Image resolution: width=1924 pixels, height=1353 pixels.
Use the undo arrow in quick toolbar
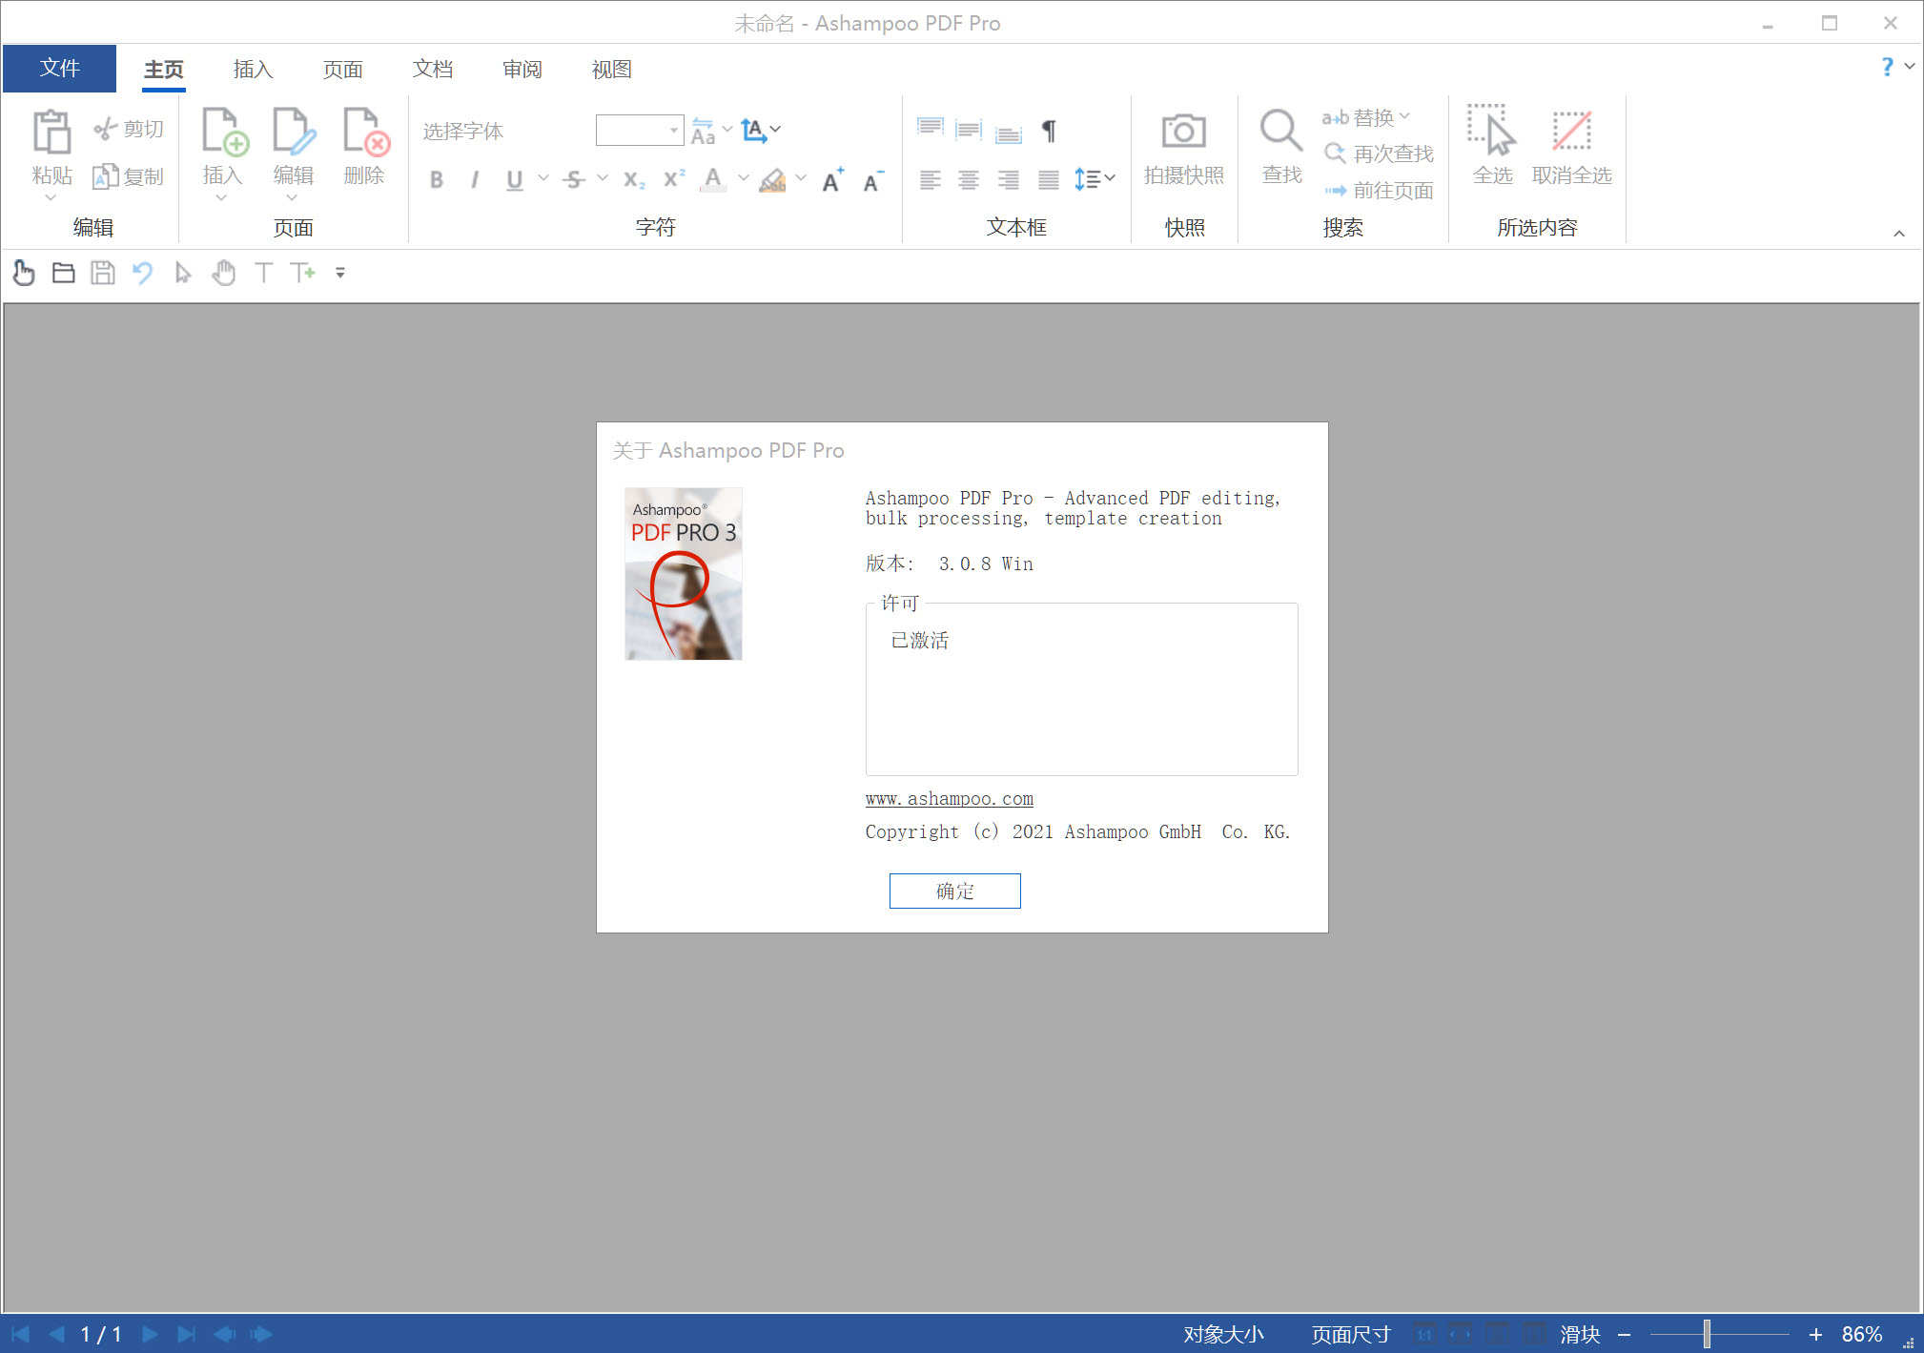pyautogui.click(x=142, y=274)
